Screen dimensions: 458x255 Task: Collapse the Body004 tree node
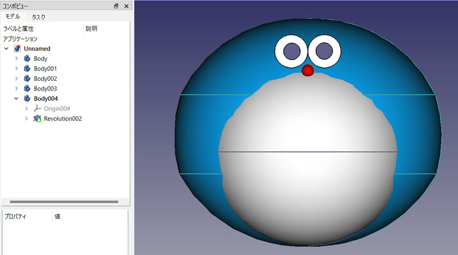point(17,99)
